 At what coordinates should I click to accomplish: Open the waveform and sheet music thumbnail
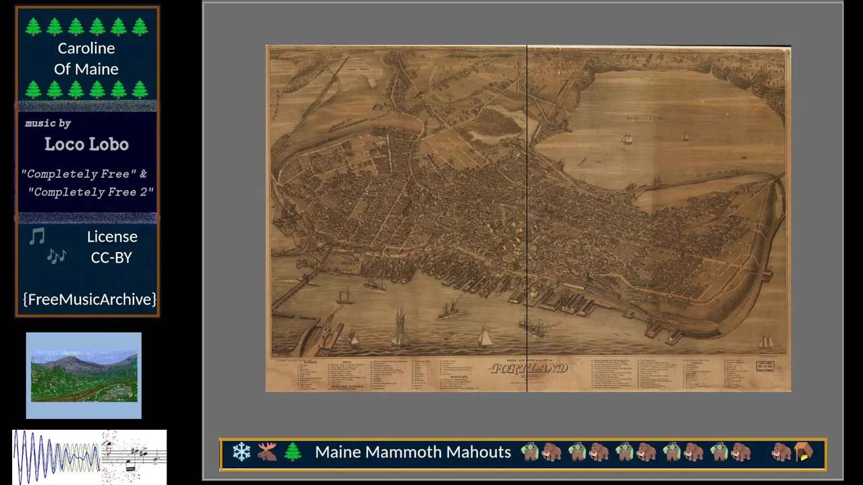click(x=89, y=457)
